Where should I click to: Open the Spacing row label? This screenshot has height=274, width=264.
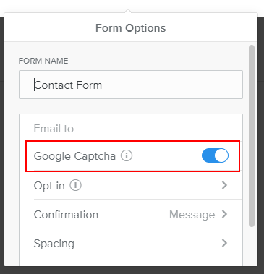pos(54,244)
